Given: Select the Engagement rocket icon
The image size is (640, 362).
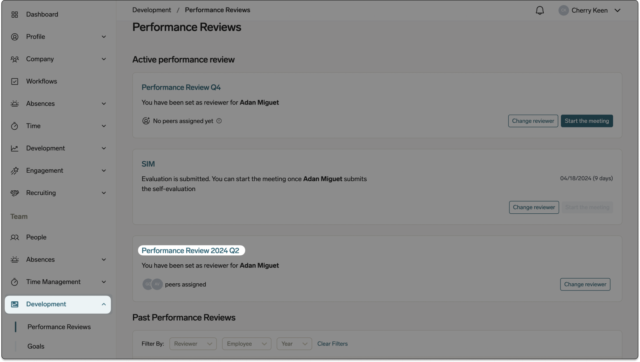Looking at the screenshot, I should tap(15, 170).
